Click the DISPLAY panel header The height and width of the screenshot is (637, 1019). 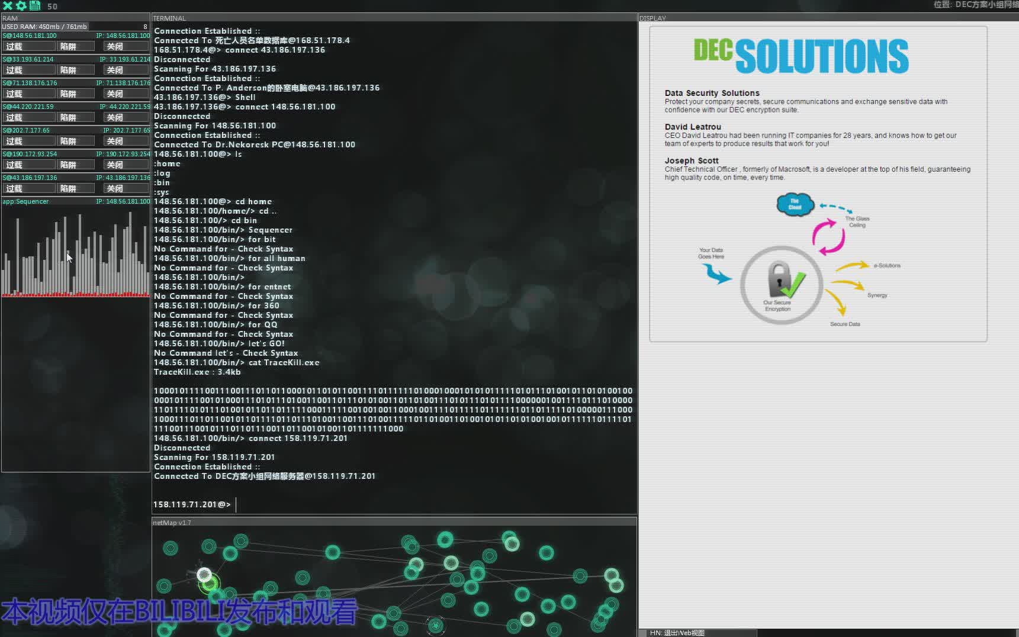click(x=652, y=18)
